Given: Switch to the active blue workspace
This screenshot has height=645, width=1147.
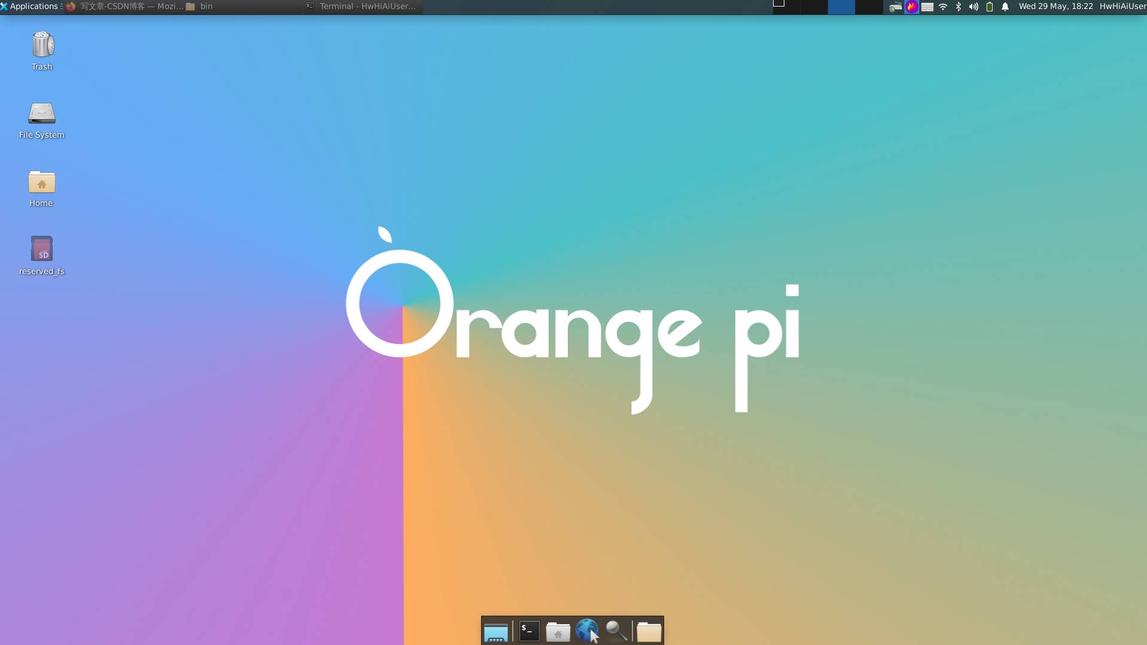Looking at the screenshot, I should coord(841,7).
